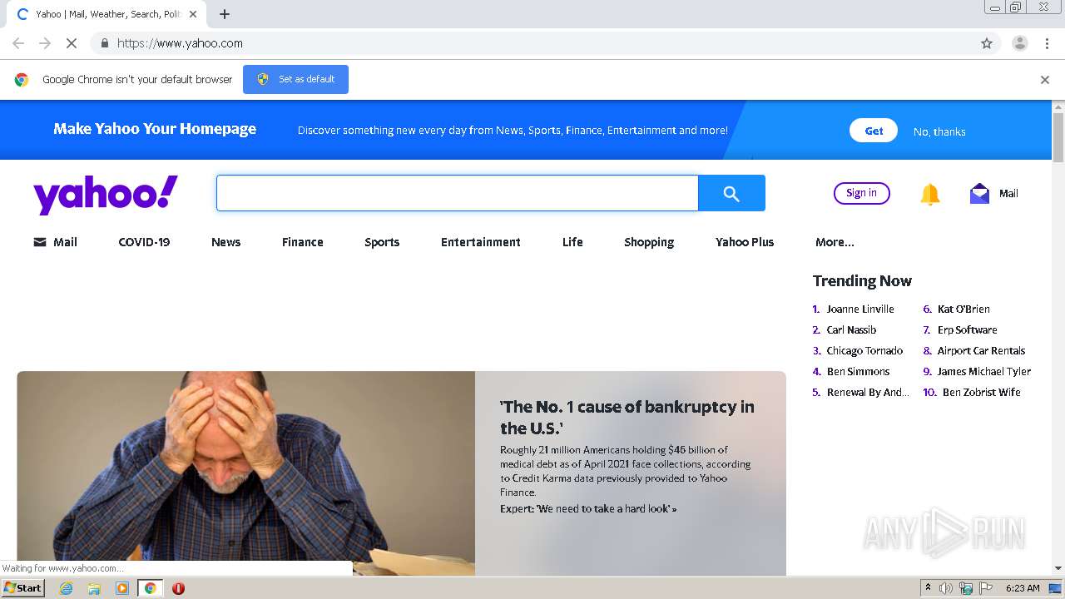Show hidden system tray icons
This screenshot has width=1065, height=599.
(x=928, y=587)
